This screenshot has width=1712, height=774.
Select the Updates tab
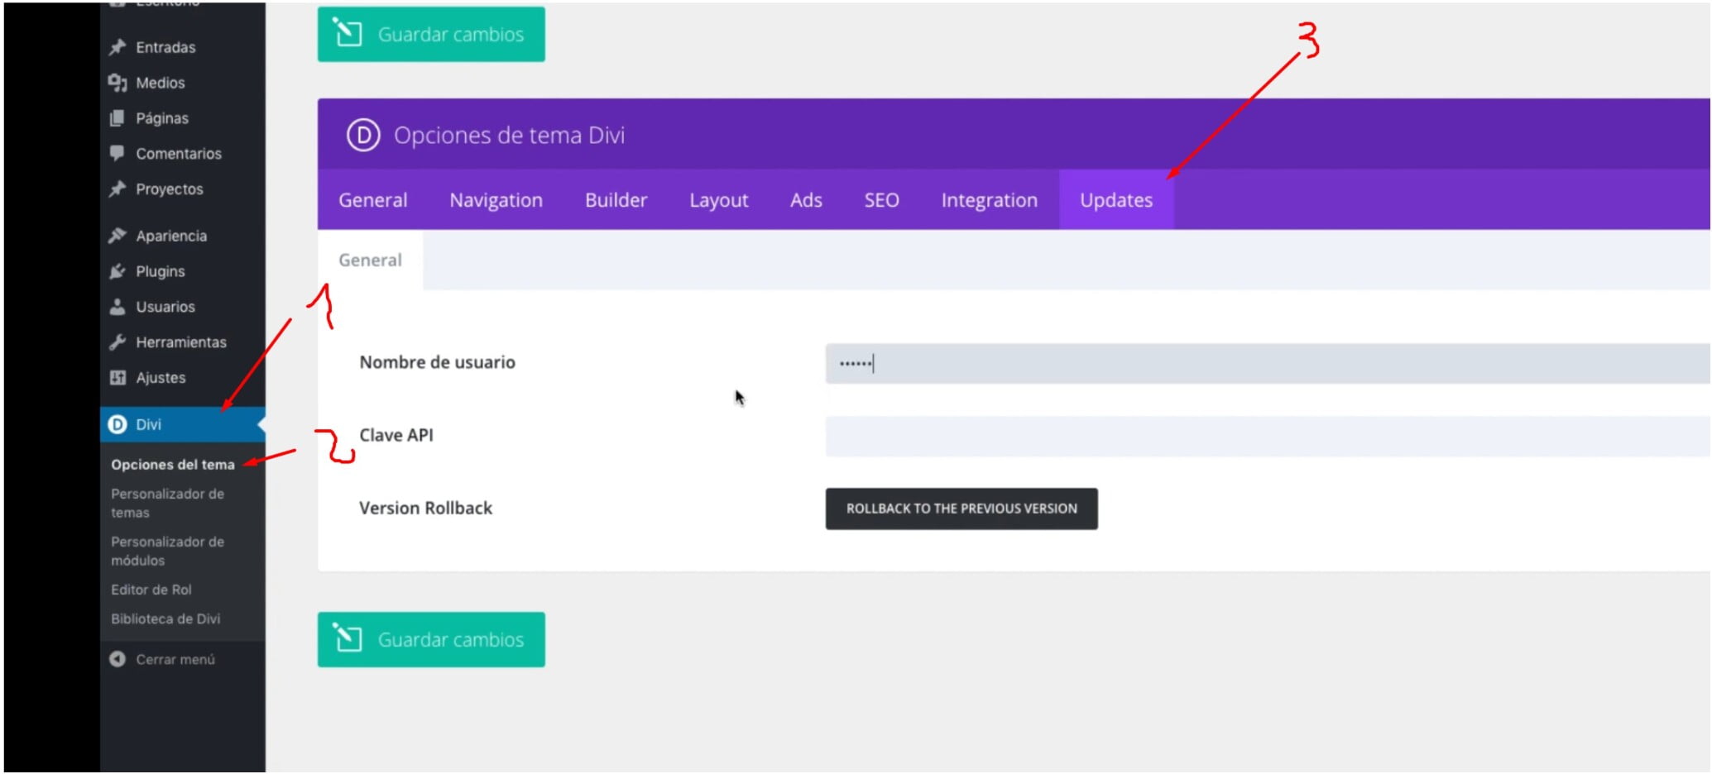click(1116, 200)
